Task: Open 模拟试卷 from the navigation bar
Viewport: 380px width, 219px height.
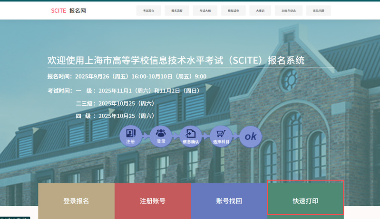Action: click(x=233, y=10)
